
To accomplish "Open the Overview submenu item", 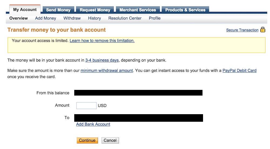I will 19,18.
